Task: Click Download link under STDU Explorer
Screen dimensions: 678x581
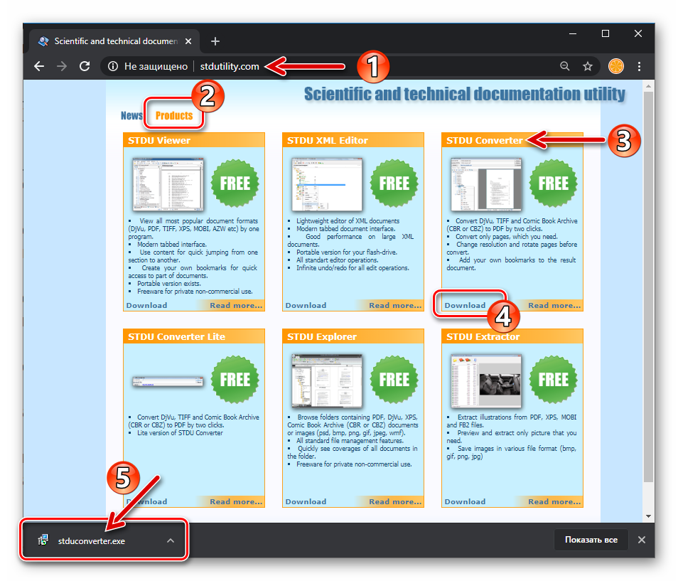Action: click(x=306, y=501)
